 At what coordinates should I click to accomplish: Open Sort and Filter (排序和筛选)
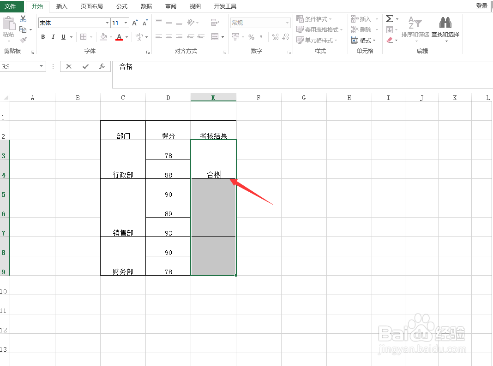click(x=415, y=29)
